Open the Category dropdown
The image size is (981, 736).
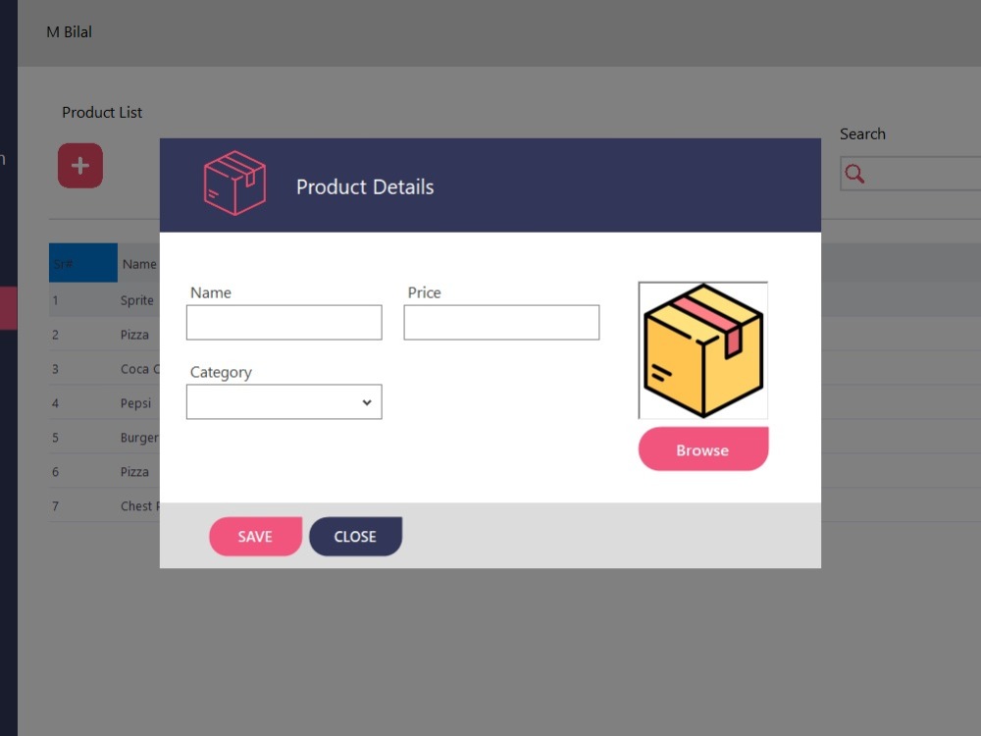[x=284, y=401]
